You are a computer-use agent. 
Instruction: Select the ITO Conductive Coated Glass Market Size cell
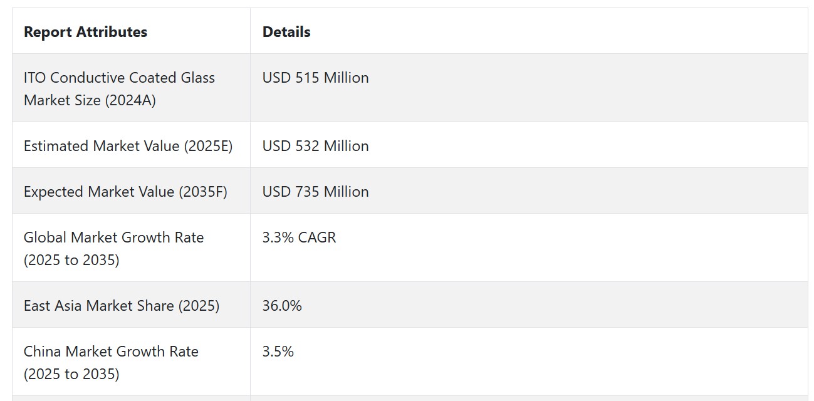131,88
